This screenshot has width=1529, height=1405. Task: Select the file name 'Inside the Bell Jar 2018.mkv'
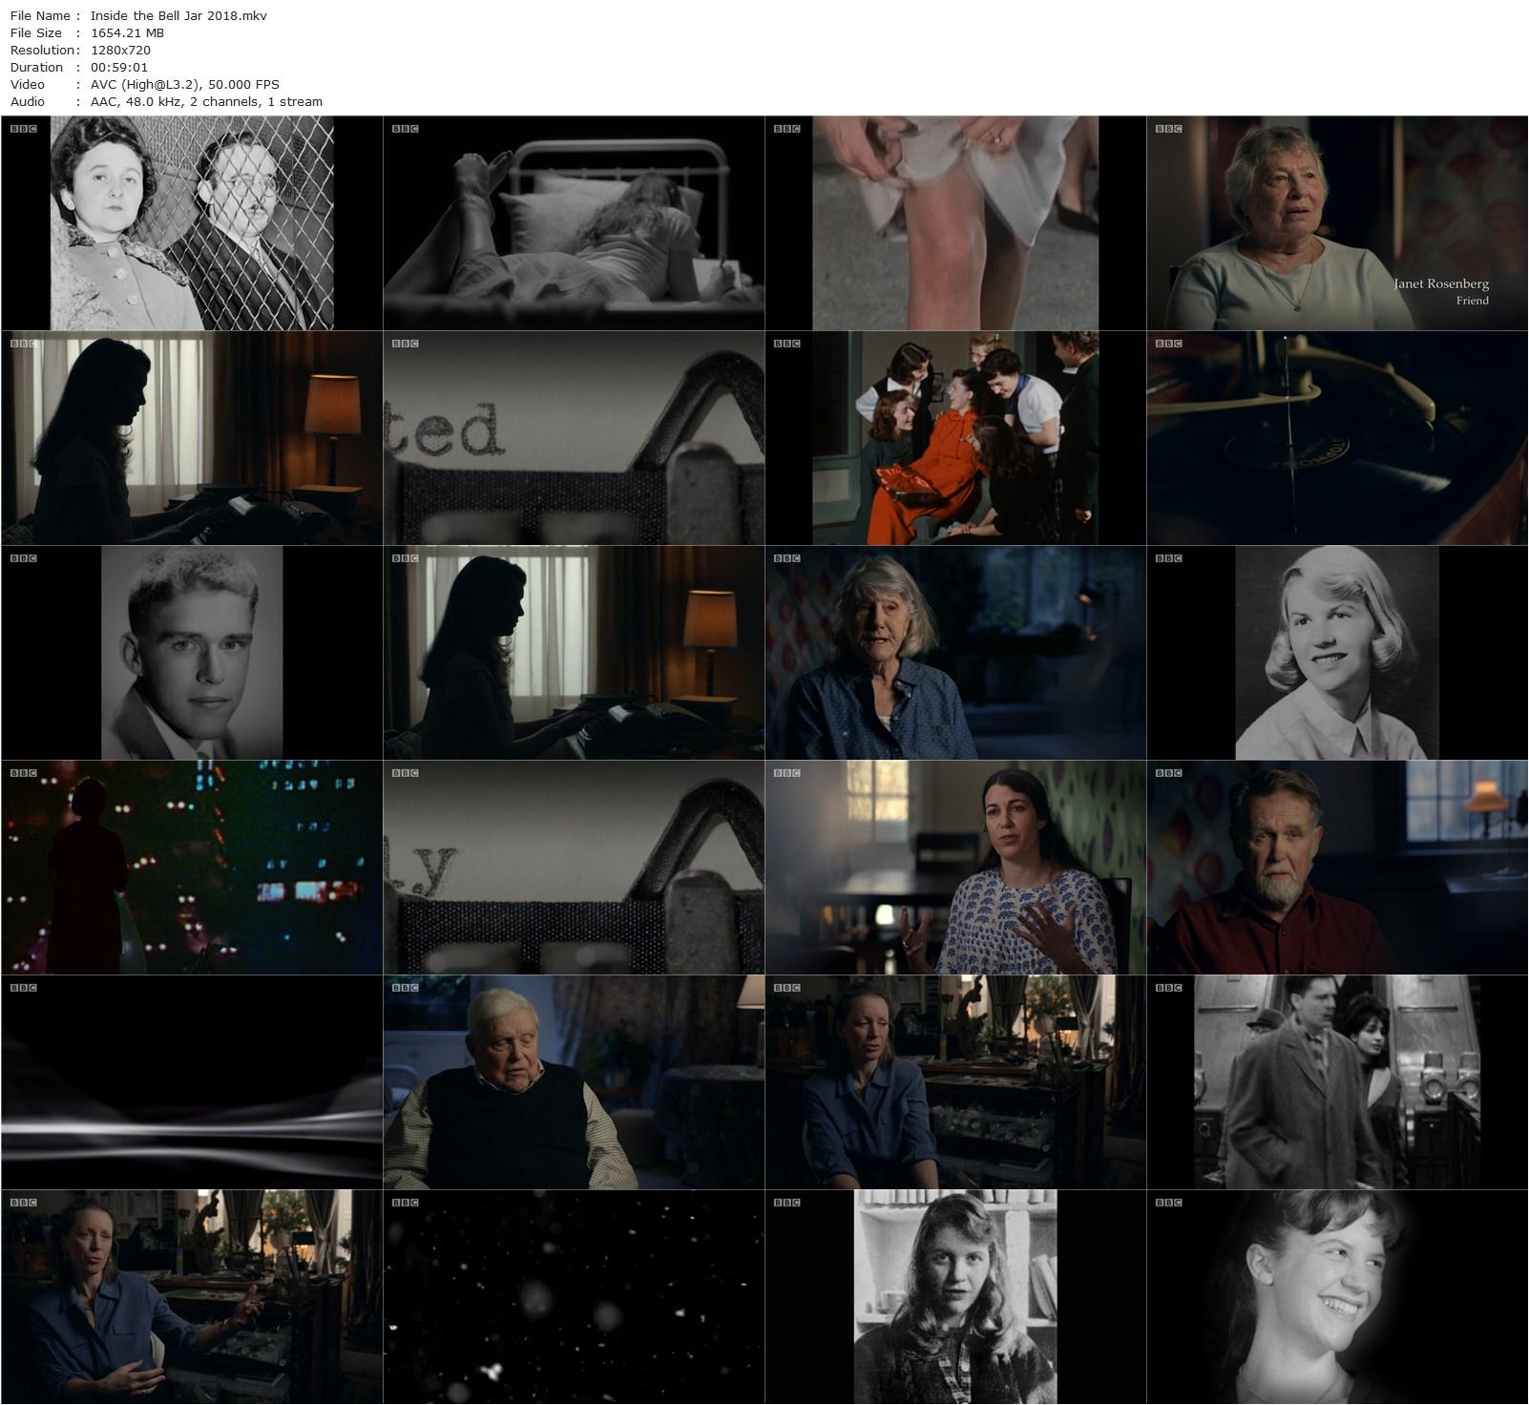click(178, 15)
